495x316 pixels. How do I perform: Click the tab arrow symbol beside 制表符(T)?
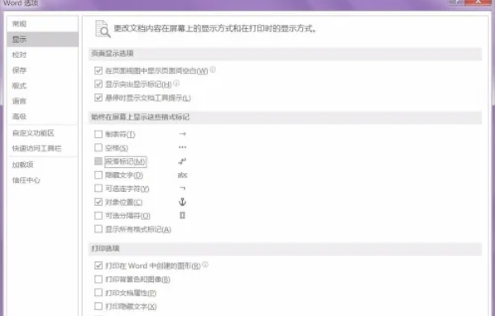click(x=182, y=134)
